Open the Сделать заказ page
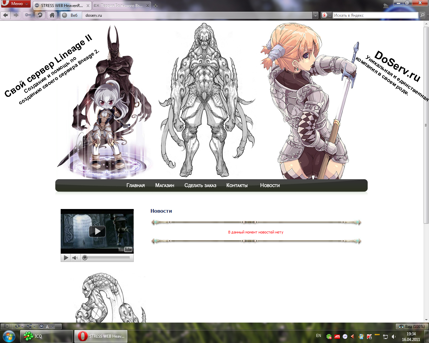This screenshot has width=429, height=343. pos(200,185)
